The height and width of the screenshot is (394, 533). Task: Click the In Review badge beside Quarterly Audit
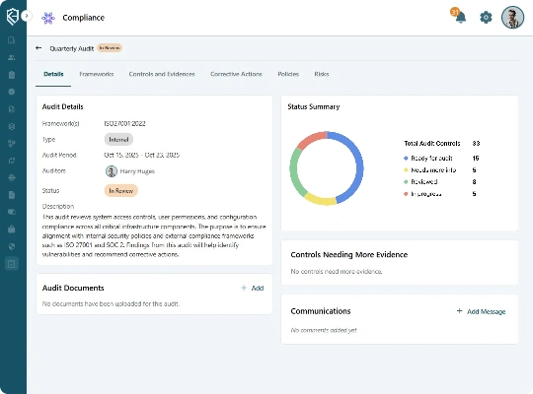coord(110,48)
